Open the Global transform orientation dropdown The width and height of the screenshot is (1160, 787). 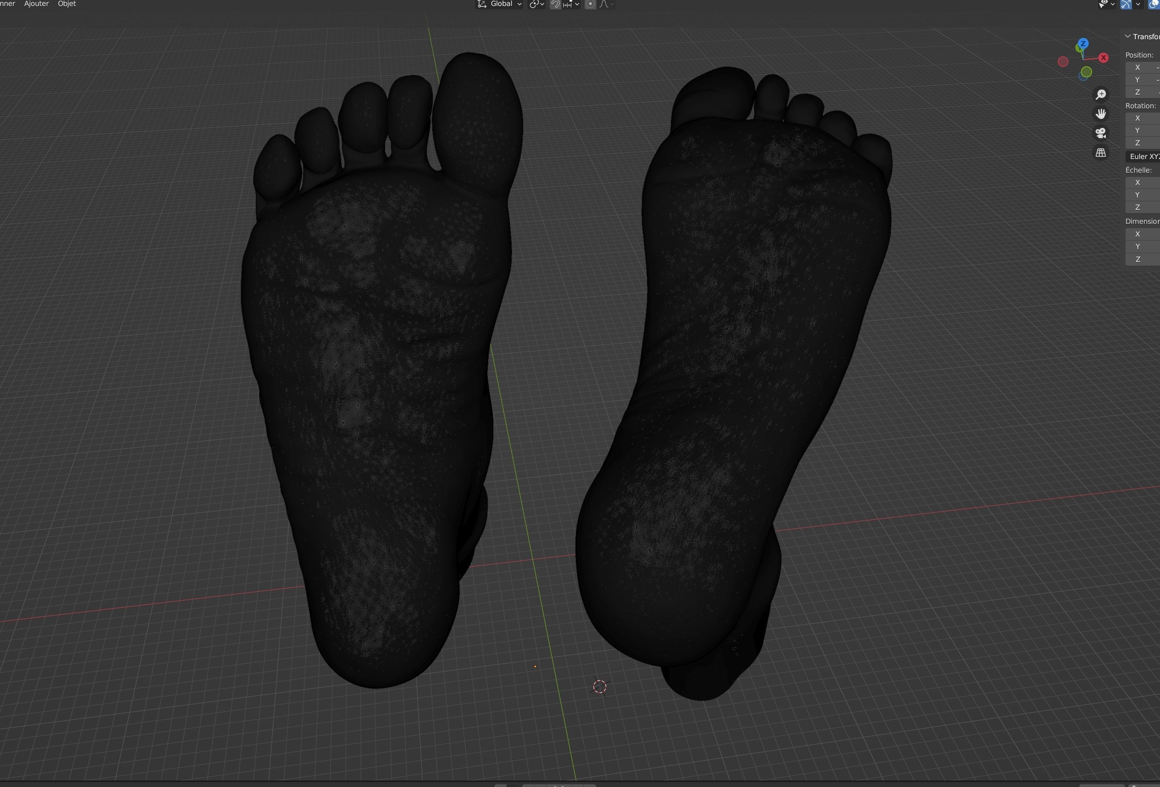[x=499, y=4]
